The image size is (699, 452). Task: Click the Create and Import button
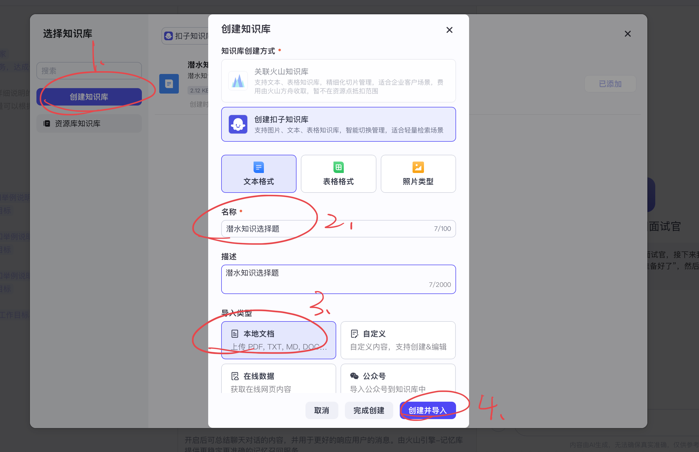(427, 410)
